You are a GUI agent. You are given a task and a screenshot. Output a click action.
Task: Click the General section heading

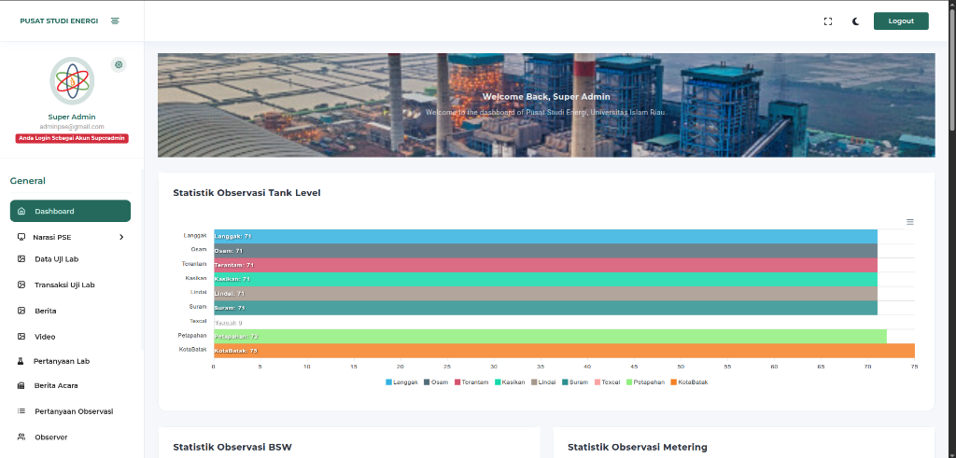pos(27,180)
